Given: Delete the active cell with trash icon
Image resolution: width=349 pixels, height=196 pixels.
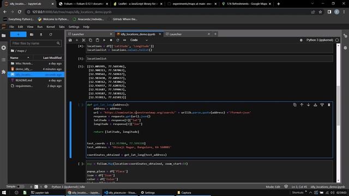Looking at the screenshot, I should (x=329, y=105).
